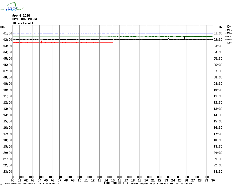
Task: Click the red seismic spike near minute 4
Action: 41,42
